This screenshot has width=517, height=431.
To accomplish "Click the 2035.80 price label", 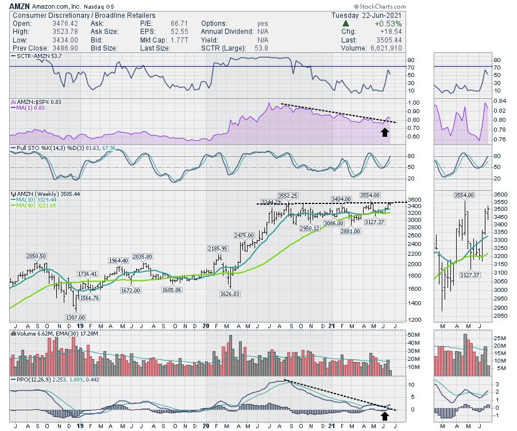I will (142, 256).
